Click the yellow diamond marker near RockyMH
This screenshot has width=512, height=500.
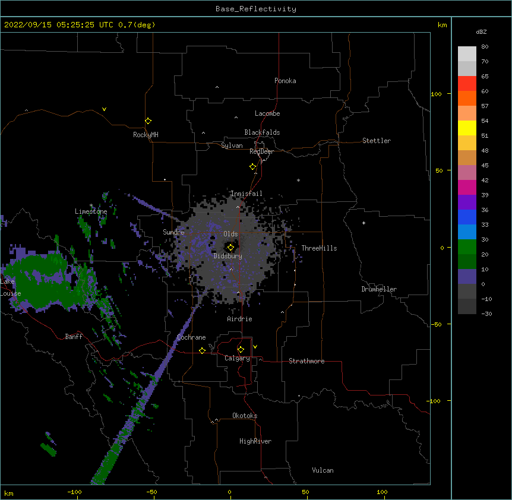coord(148,121)
